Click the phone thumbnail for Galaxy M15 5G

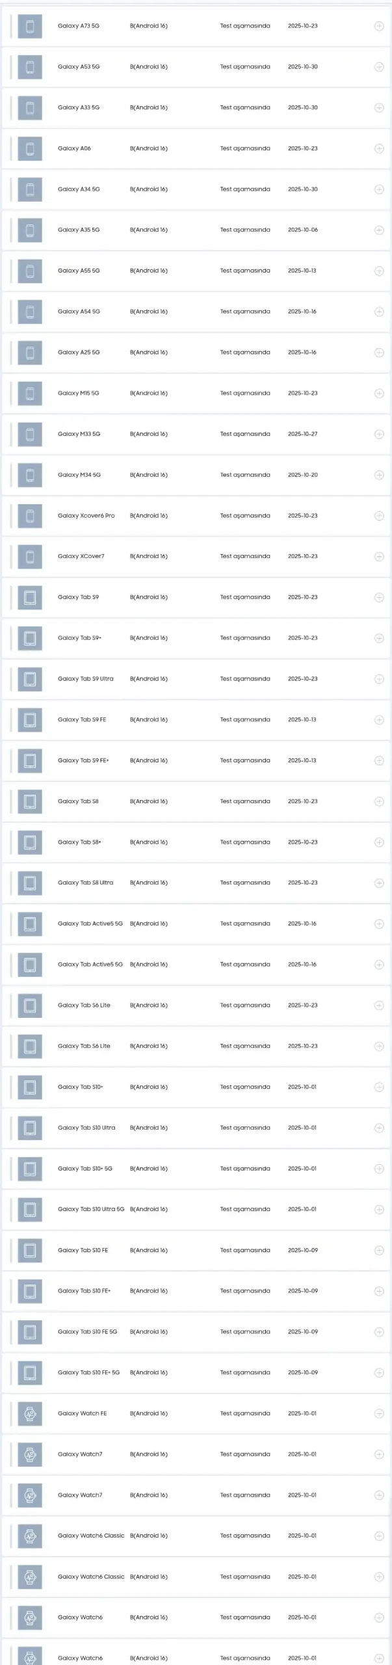30,393
